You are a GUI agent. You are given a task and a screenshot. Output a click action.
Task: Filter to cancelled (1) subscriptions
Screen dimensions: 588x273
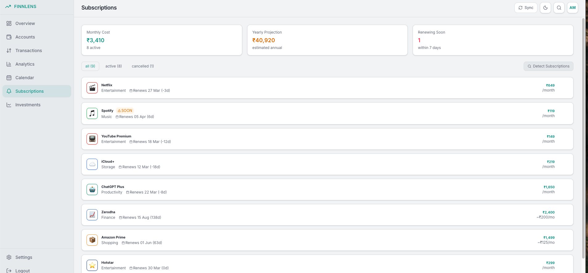143,66
